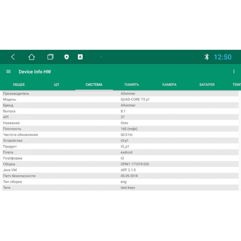Select the Сборка row label

[9, 164]
